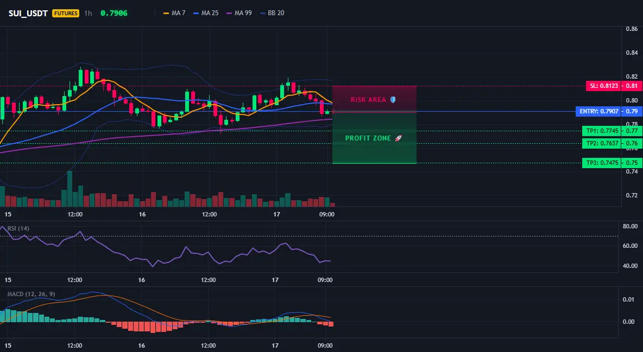
Task: Toggle the MA 99 legend entry
Action: (x=239, y=13)
